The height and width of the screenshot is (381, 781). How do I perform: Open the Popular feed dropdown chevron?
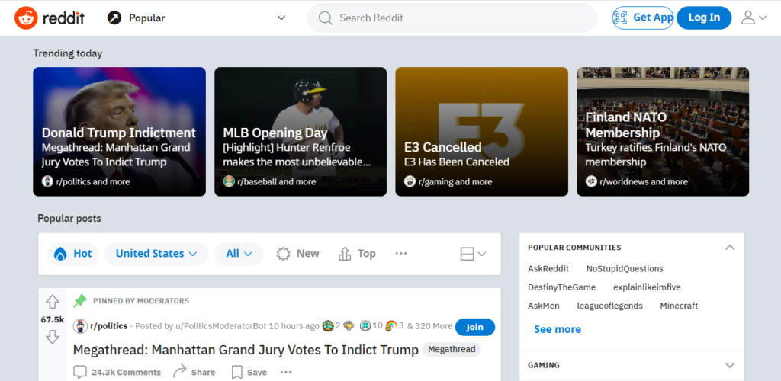[x=281, y=18]
